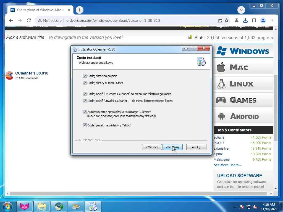Select the Android category banner
The width and height of the screenshot is (283, 212).
click(x=243, y=116)
